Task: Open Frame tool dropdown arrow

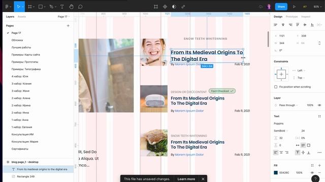Action: point(34,7)
